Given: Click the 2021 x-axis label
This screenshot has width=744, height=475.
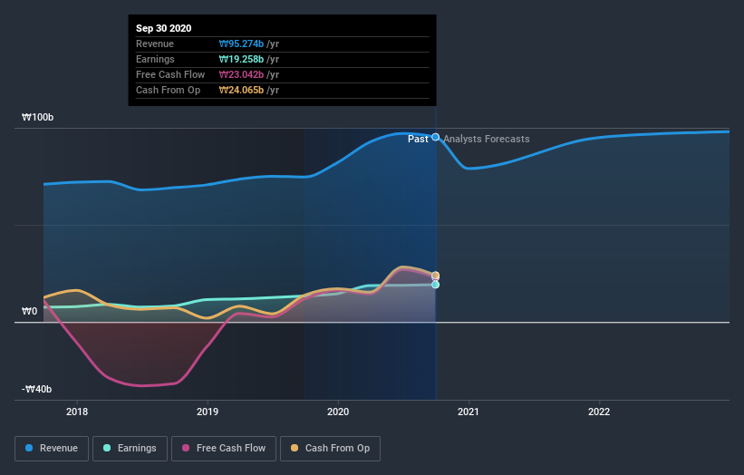Looking at the screenshot, I should click(x=469, y=412).
